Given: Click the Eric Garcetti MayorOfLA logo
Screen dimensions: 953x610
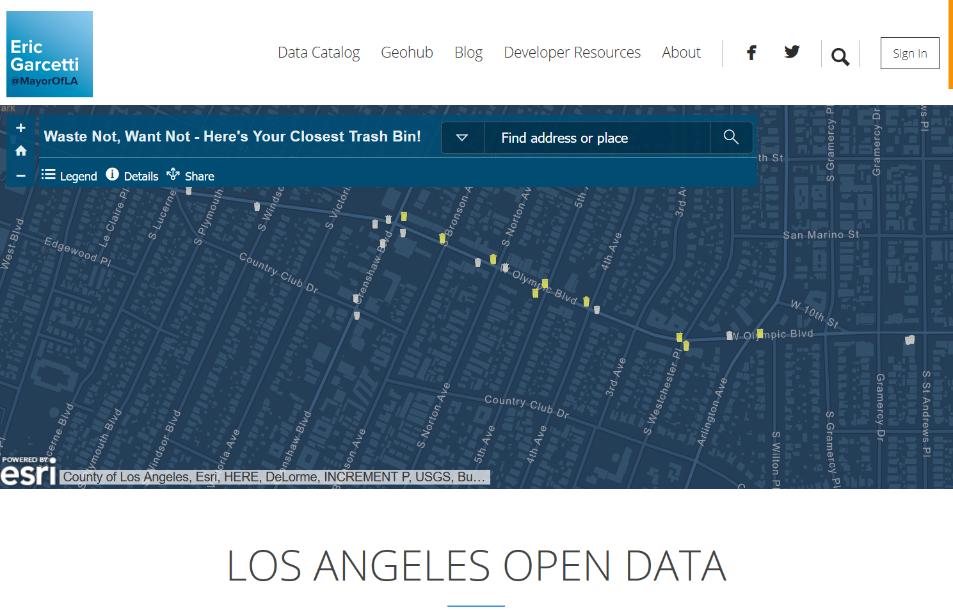Looking at the screenshot, I should tap(49, 54).
